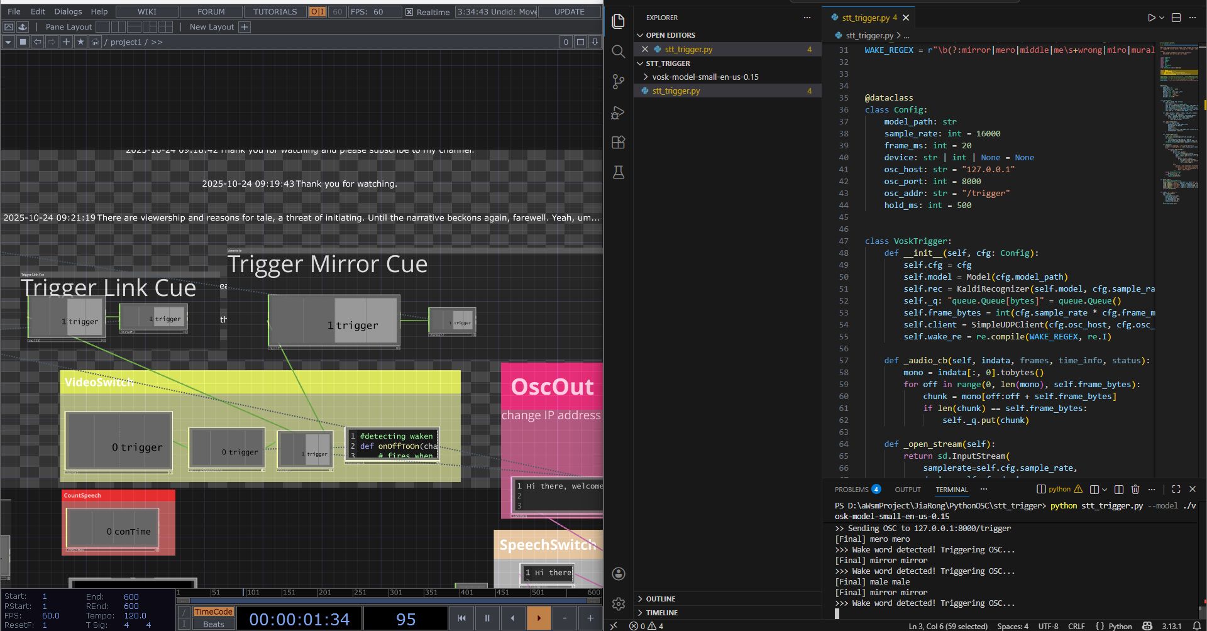The width and height of the screenshot is (1207, 631).
Task: Open TouchDesigner Dialogs menu
Action: (x=68, y=11)
